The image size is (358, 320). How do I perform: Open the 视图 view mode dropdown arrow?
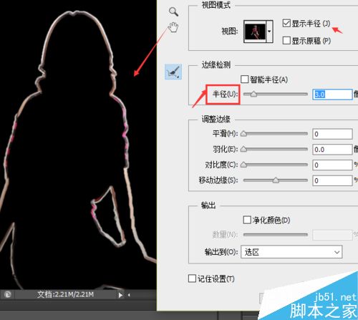[x=269, y=31]
